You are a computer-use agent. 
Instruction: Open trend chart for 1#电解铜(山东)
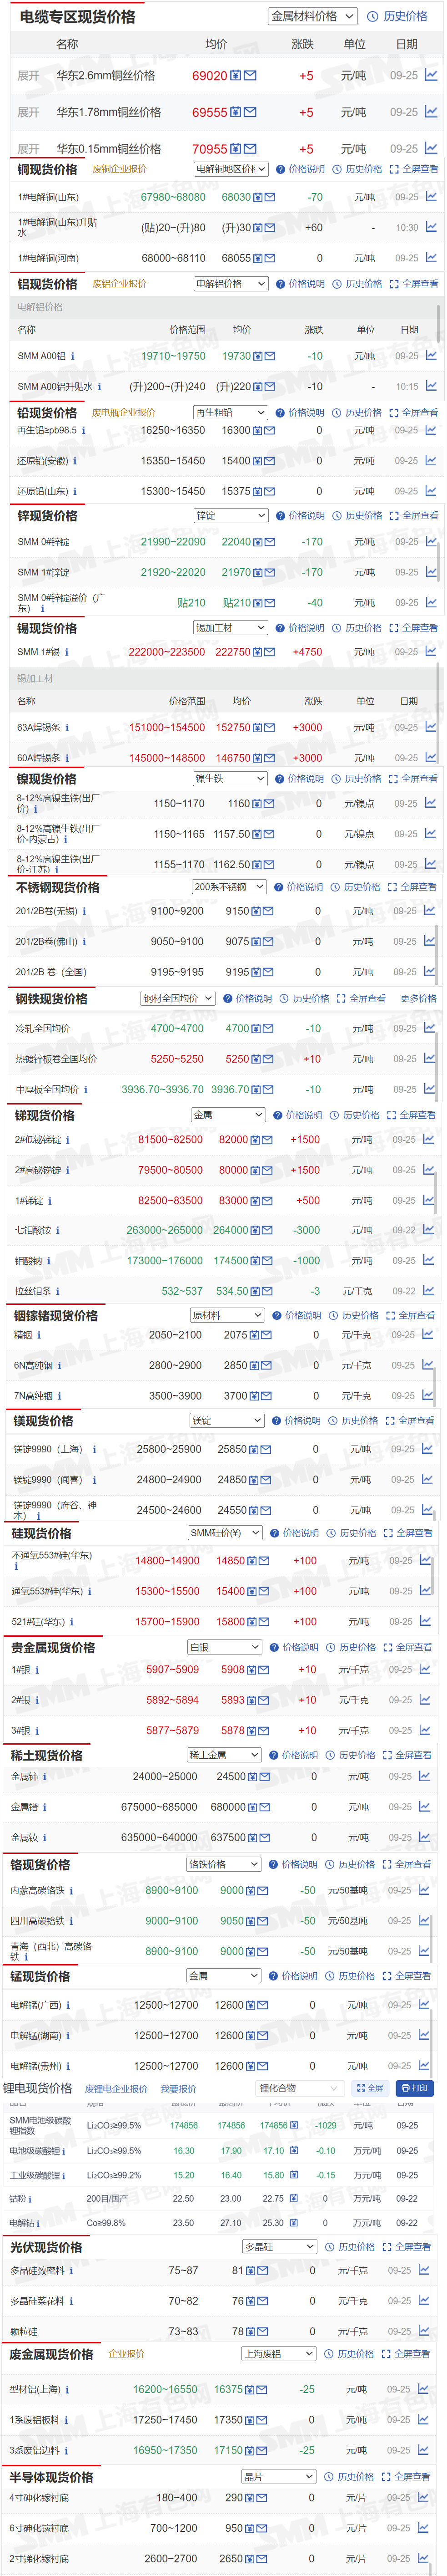pyautogui.click(x=431, y=197)
